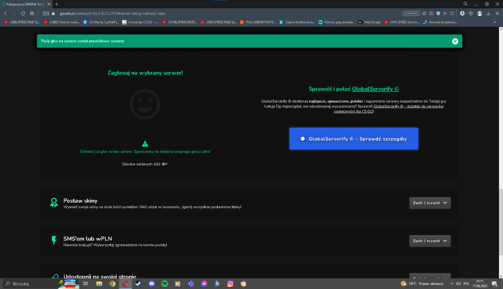Click the send flow arrow icon
The image size is (503, 289).
click(445, 14)
